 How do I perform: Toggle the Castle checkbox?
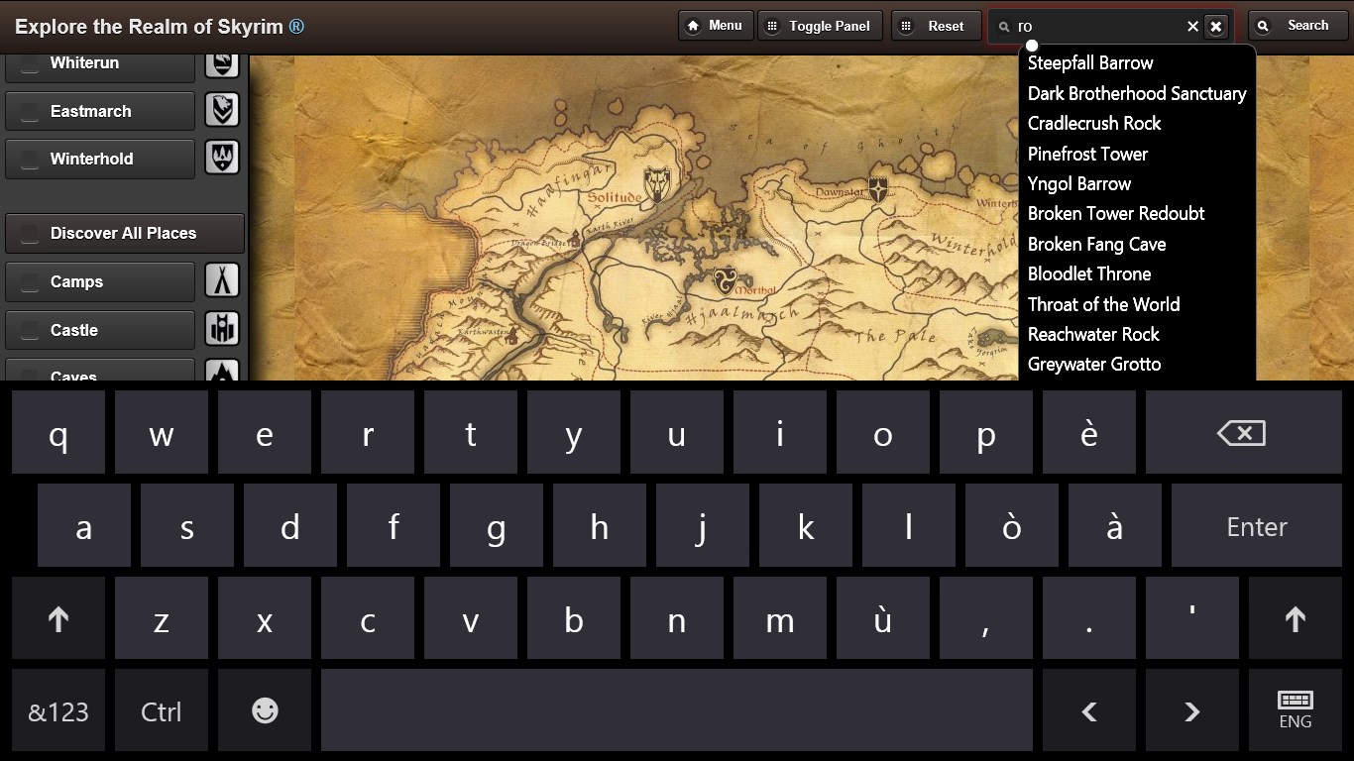click(x=31, y=330)
